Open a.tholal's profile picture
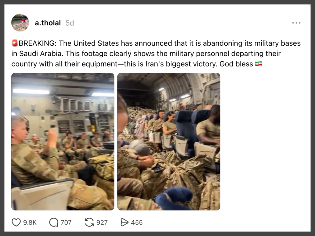This screenshot has height=236, width=315. [x=20, y=23]
